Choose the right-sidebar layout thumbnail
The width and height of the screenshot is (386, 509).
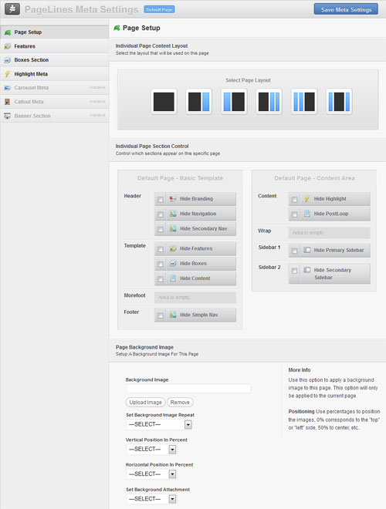click(199, 102)
